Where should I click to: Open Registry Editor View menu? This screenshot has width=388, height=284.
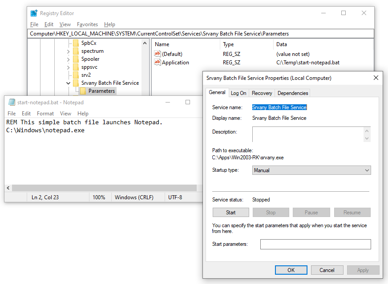coord(65,24)
